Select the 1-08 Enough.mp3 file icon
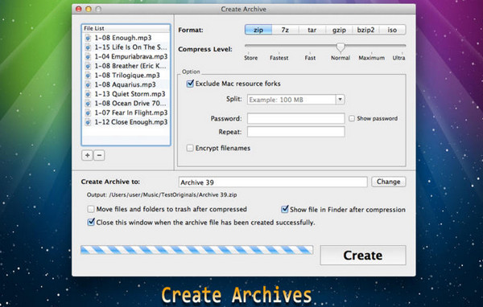This screenshot has width=483, height=307. click(x=88, y=38)
